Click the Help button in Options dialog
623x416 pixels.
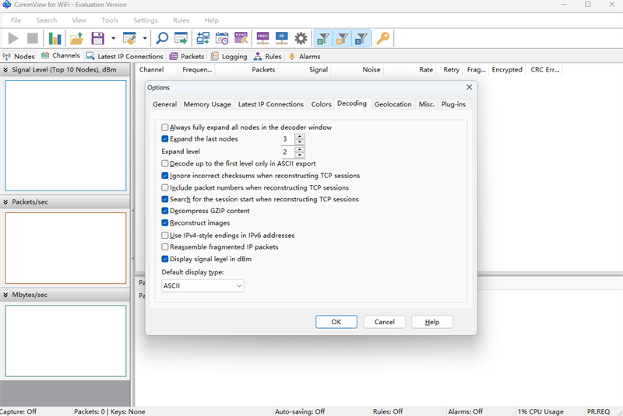pos(432,322)
